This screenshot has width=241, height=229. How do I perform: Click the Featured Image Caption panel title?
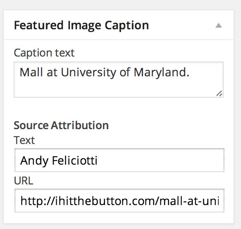[x=81, y=25]
